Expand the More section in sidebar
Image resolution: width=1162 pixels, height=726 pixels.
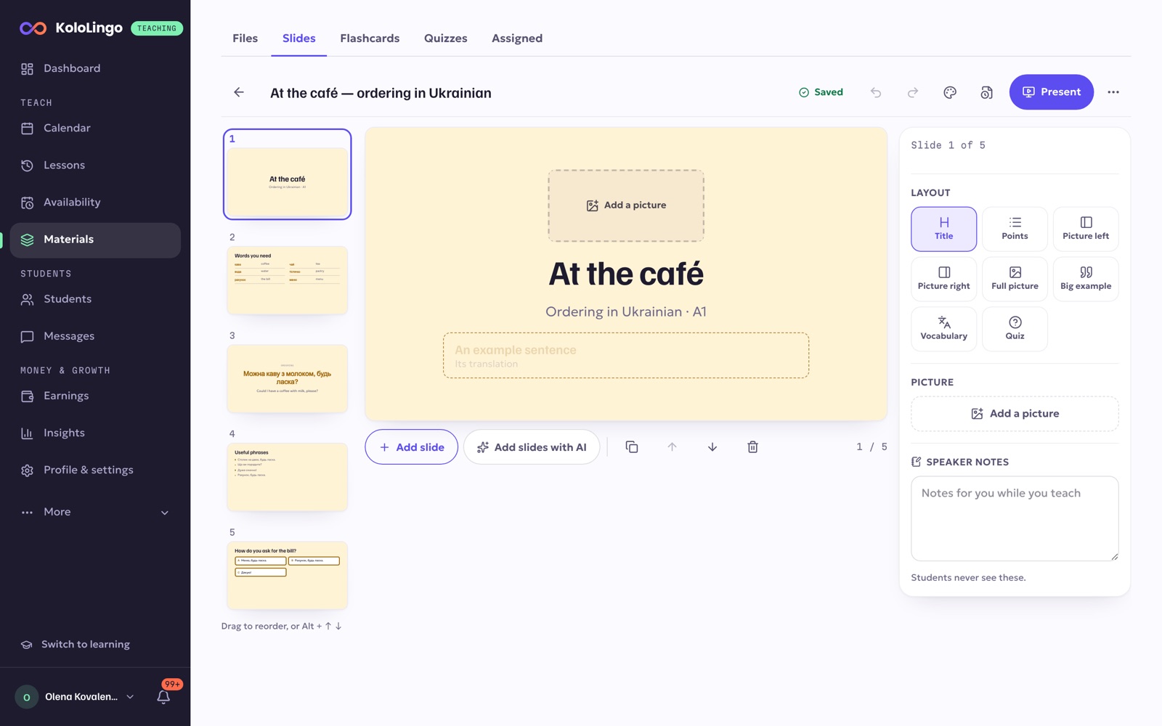[x=95, y=513]
